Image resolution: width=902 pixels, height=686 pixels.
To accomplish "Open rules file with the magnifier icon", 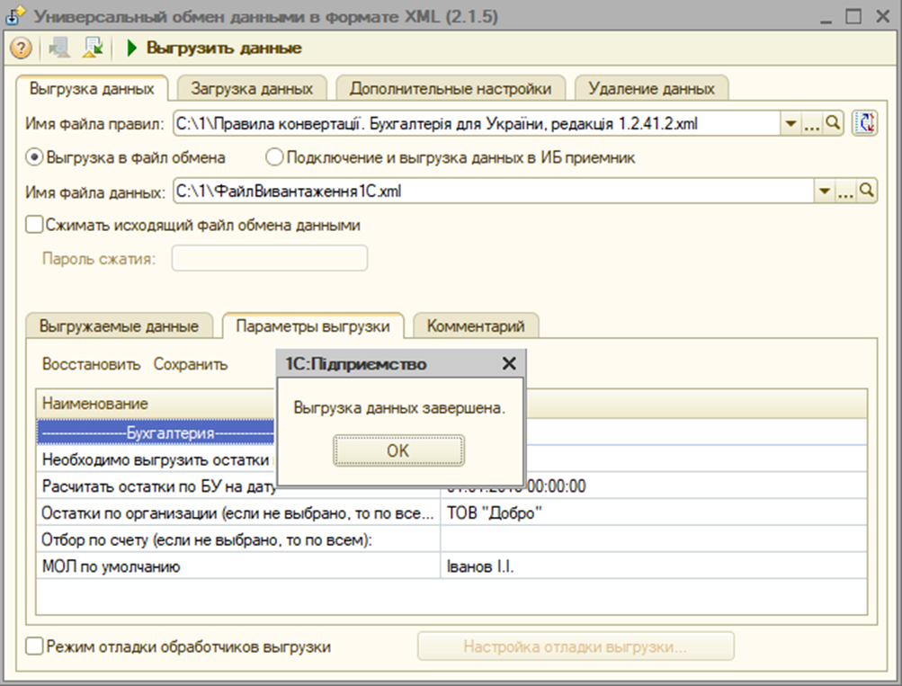I will pos(834,123).
